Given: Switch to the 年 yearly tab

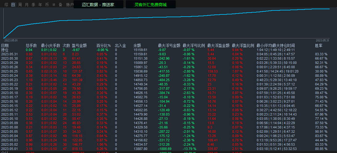Looking at the screenshot, I should click(40, 5).
